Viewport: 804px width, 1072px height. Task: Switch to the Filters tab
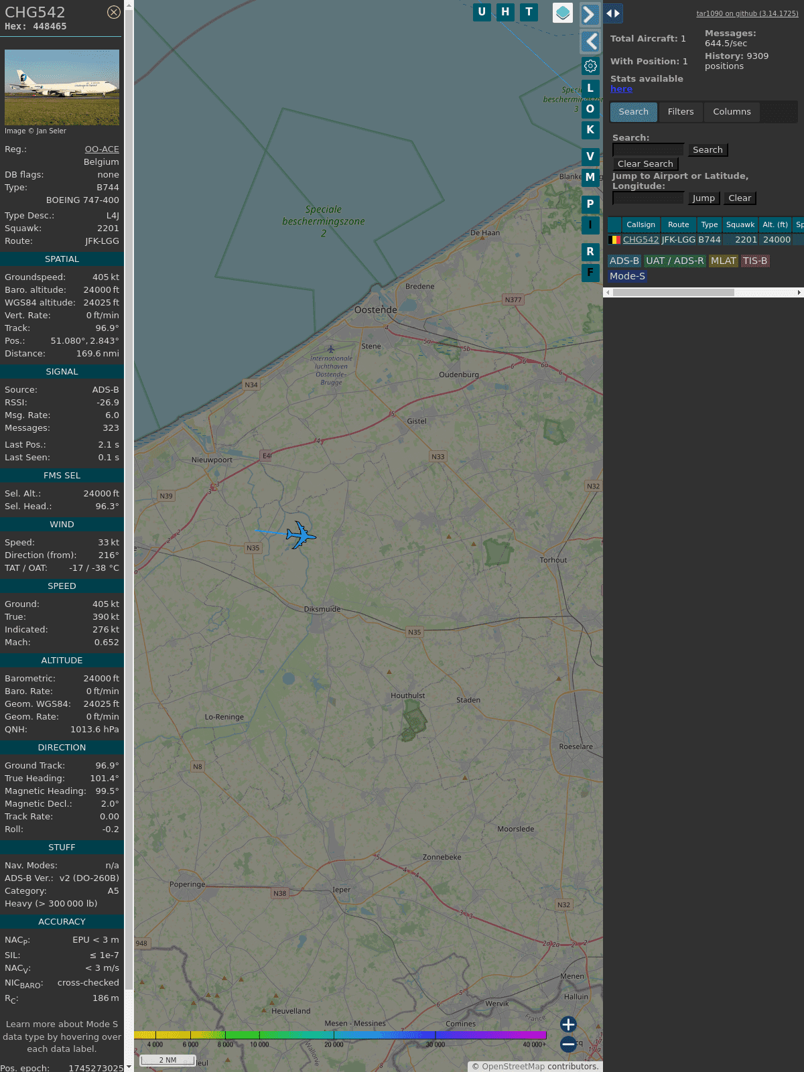[681, 112]
